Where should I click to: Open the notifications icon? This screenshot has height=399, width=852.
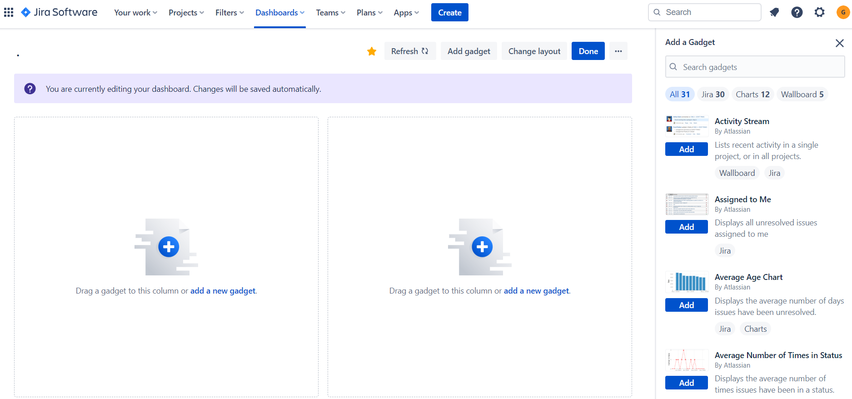(774, 12)
